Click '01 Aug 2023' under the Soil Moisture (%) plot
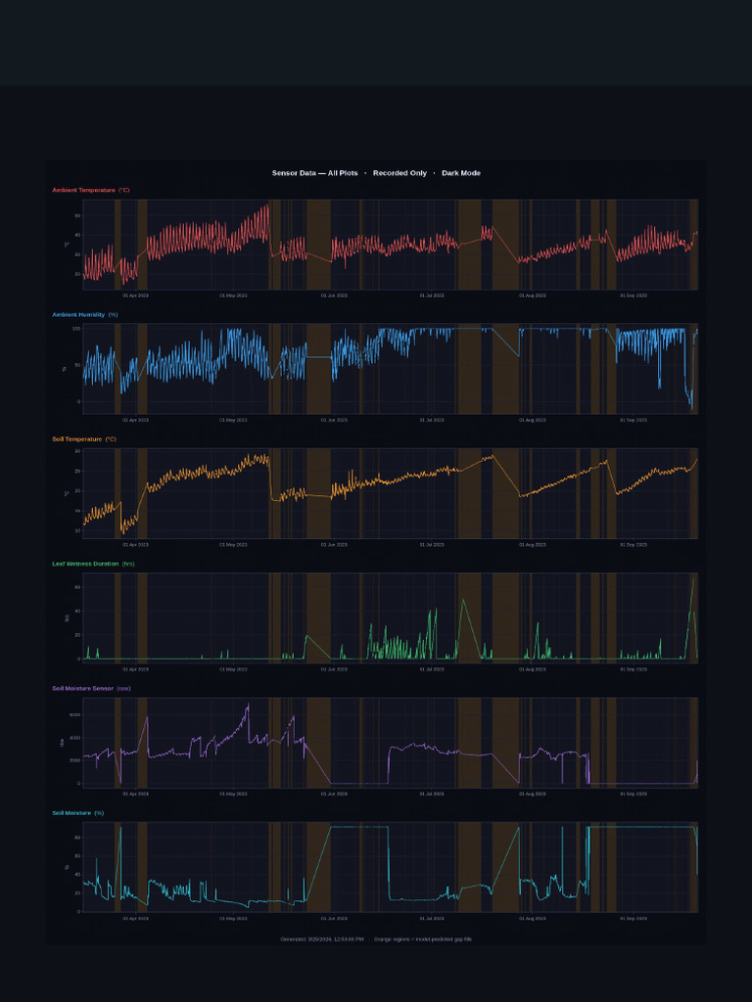The height and width of the screenshot is (1002, 752). [532, 918]
